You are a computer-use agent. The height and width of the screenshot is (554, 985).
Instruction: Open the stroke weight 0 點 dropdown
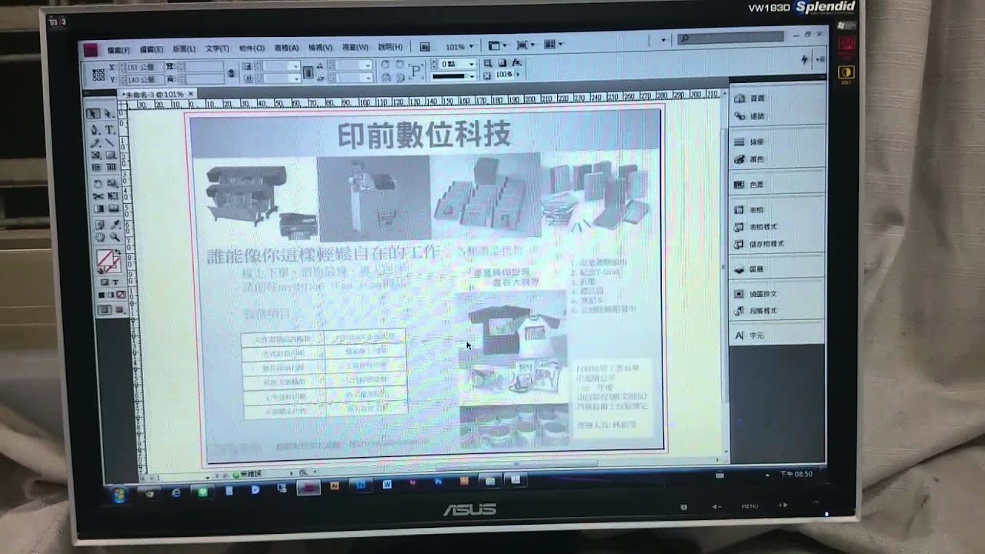point(471,65)
